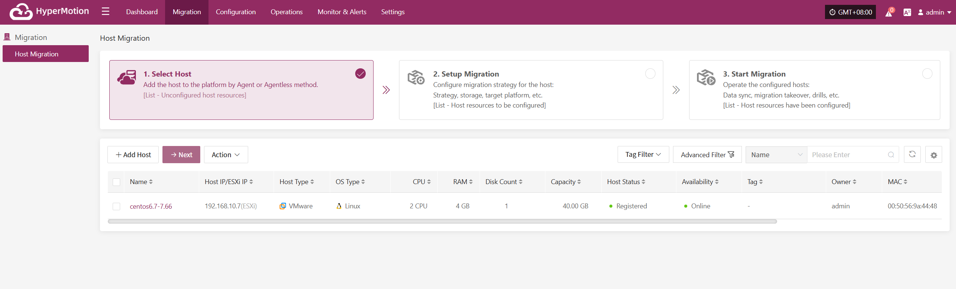Sort by Tag column

(761, 182)
